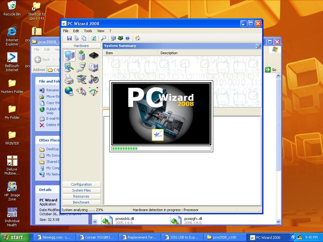Click the splash screen progress bar
The image size is (323, 242).
click(161, 148)
